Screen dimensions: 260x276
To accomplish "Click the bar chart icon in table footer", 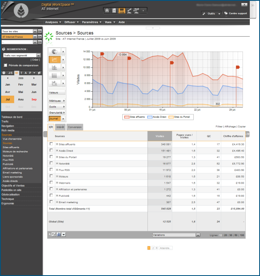I will point(58,234).
